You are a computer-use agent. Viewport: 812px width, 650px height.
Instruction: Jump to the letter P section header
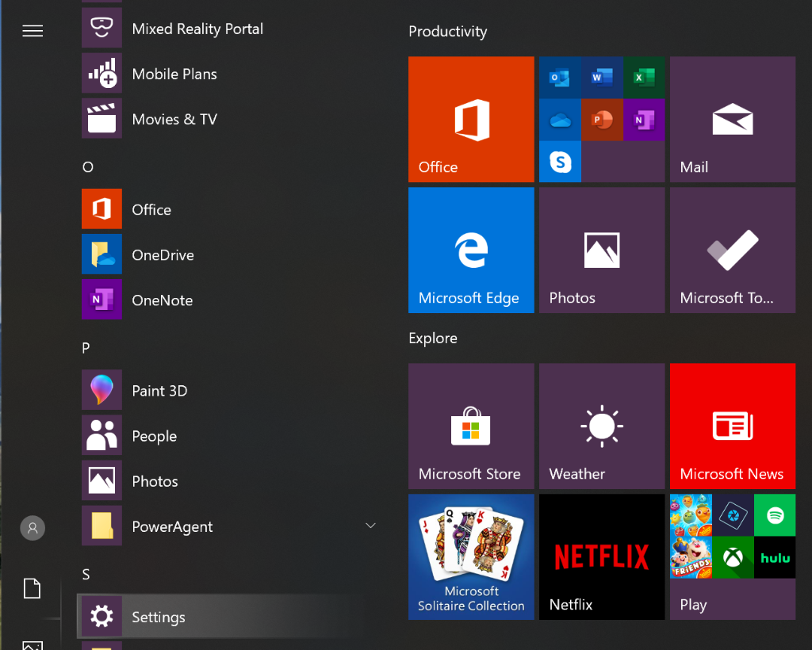[x=86, y=348]
